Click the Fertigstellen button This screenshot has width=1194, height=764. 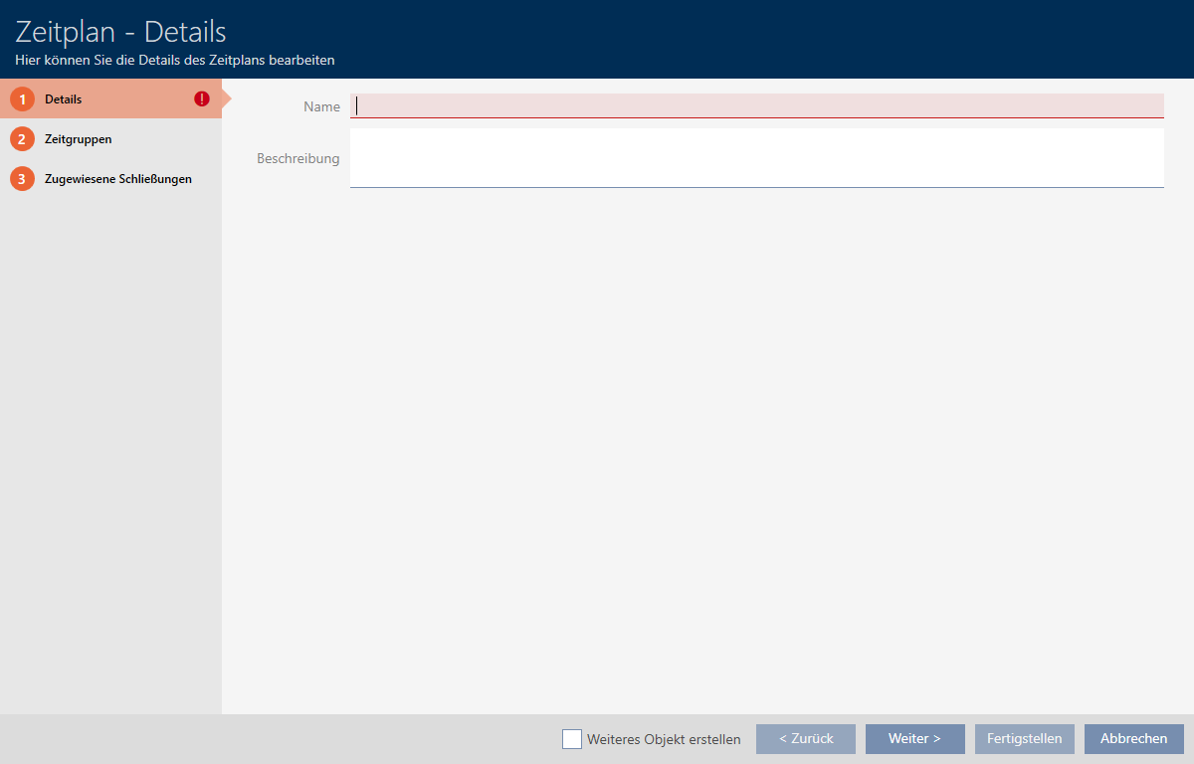1024,739
